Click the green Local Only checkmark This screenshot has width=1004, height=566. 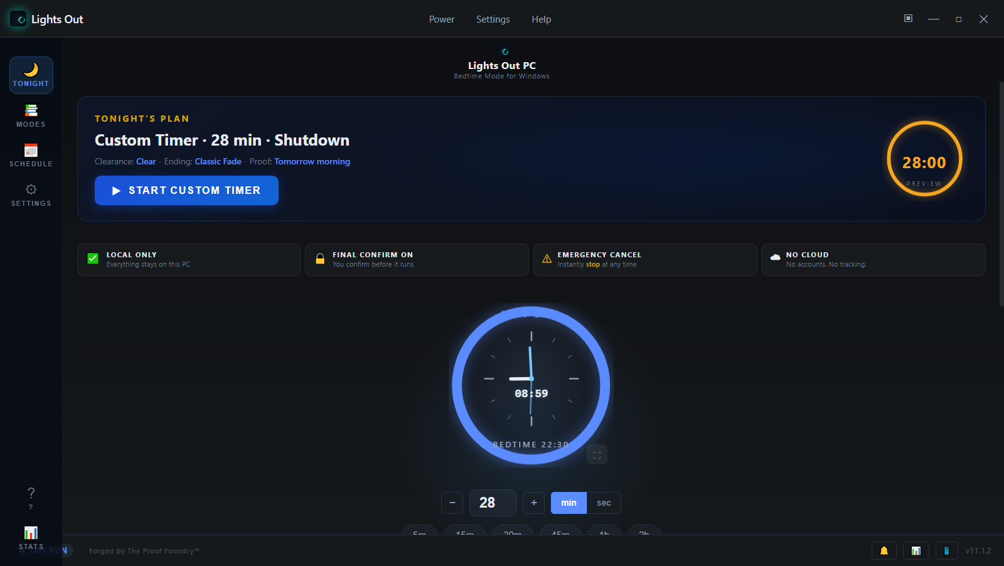coord(93,259)
